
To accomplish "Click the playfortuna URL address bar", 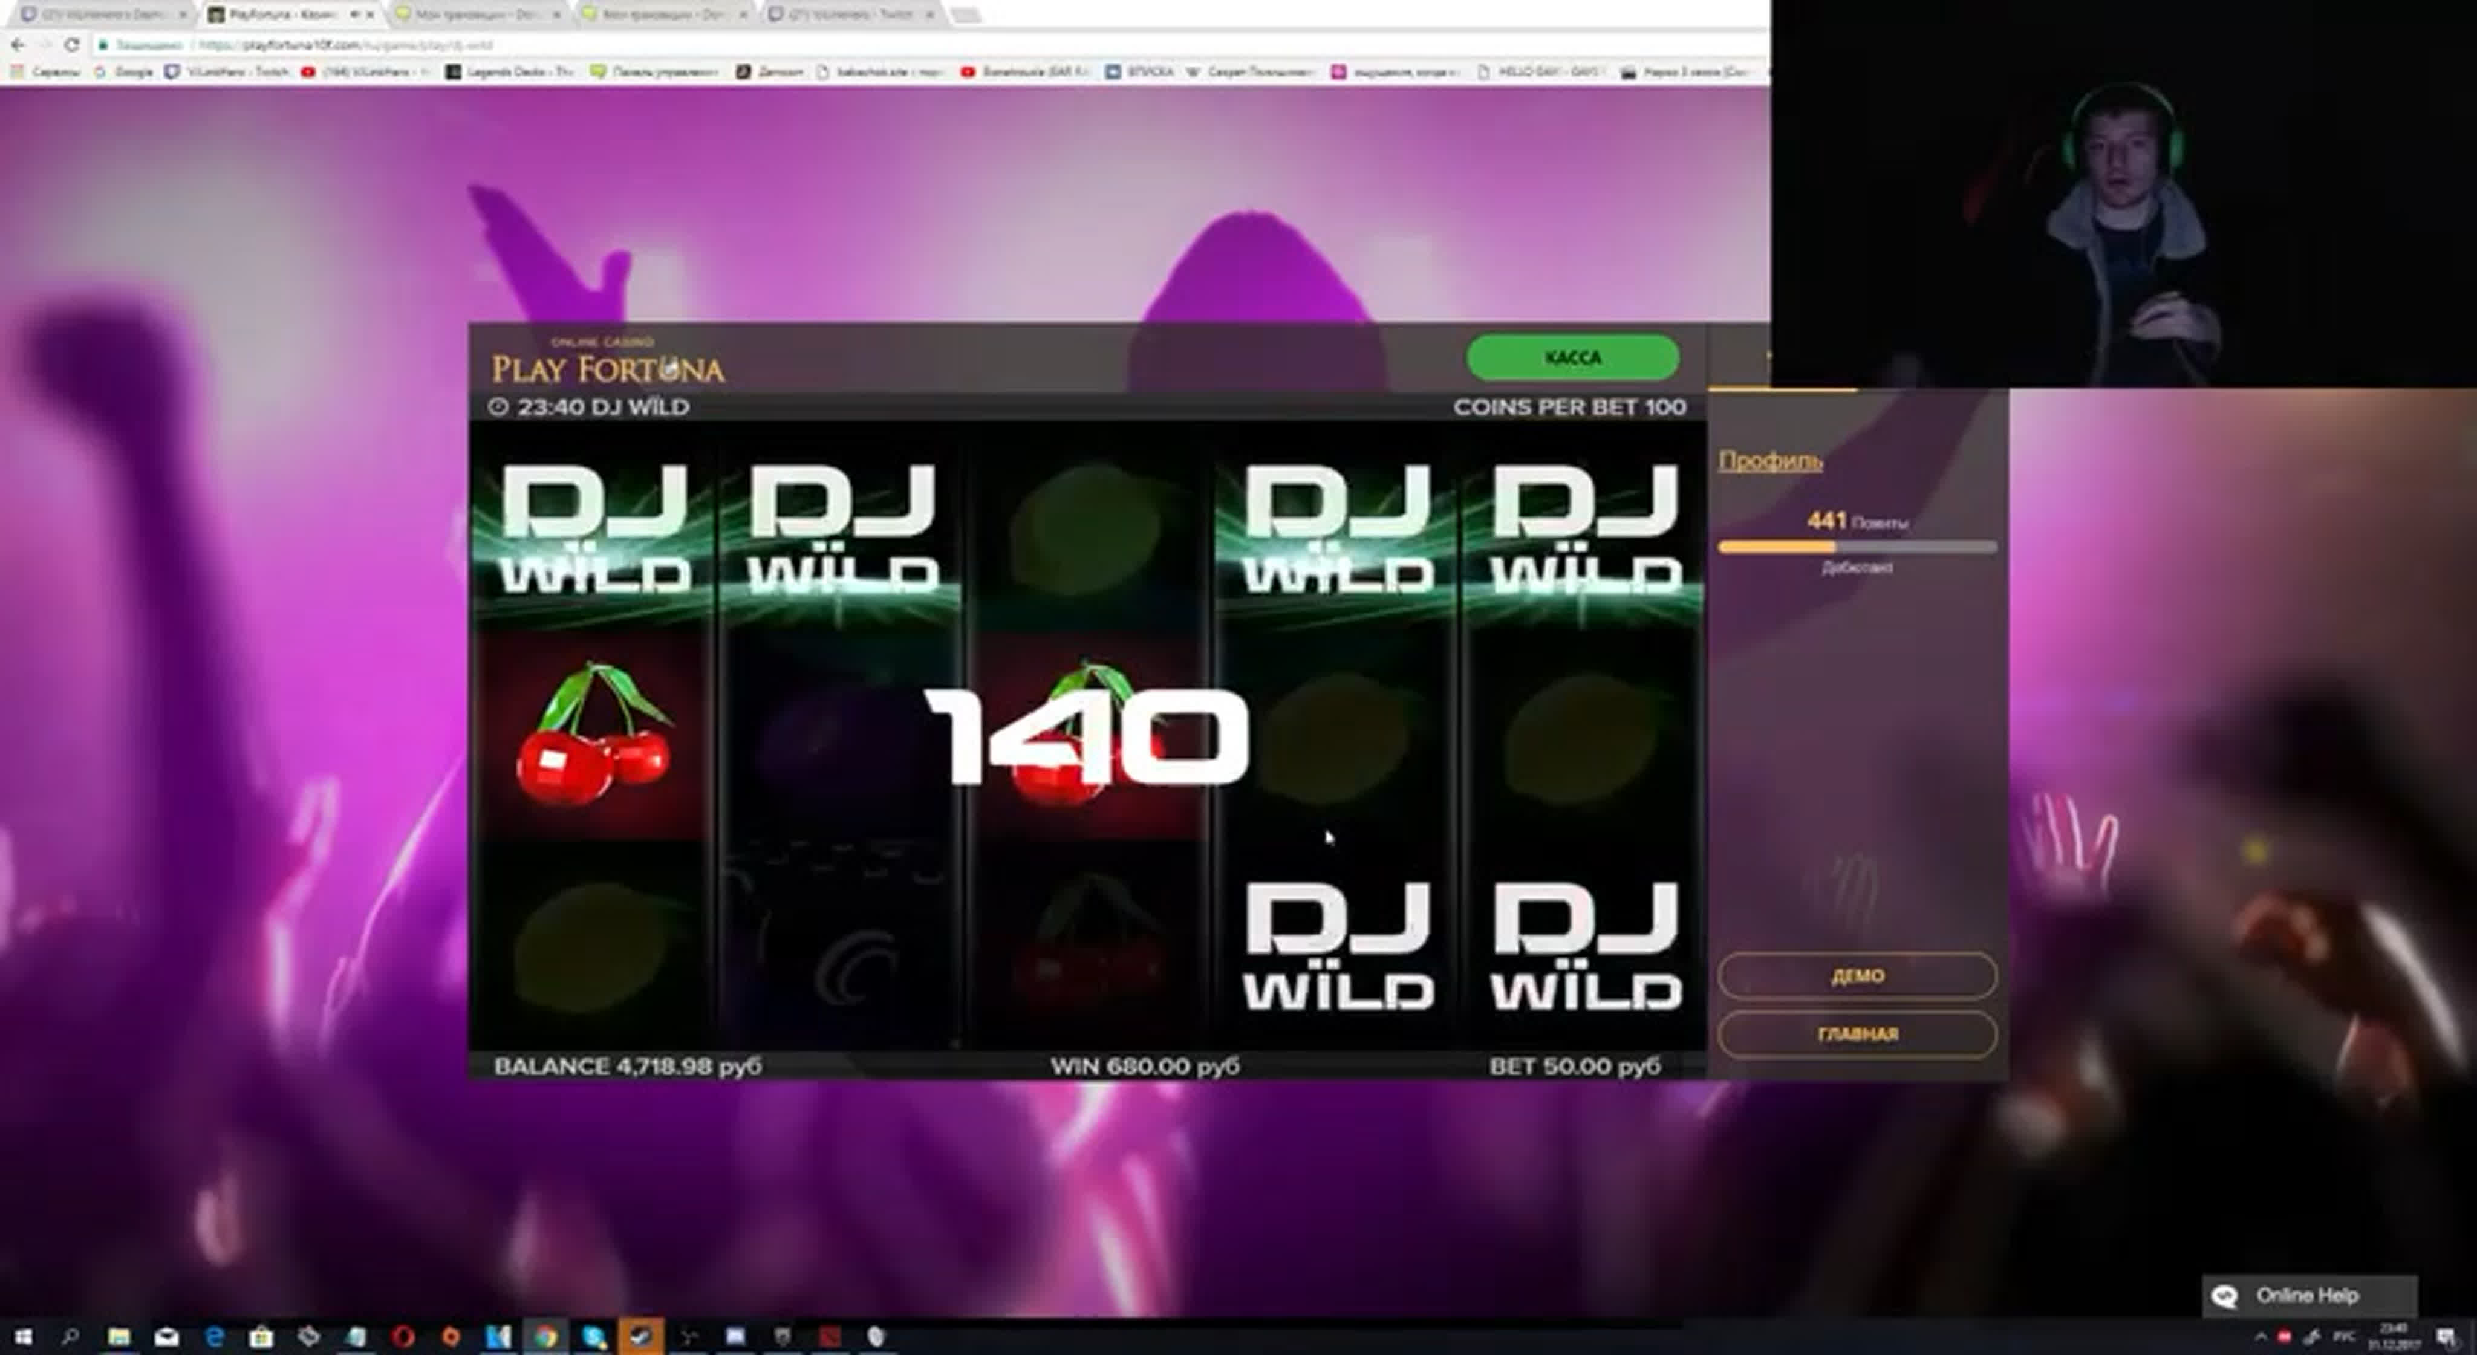I will tap(923, 44).
